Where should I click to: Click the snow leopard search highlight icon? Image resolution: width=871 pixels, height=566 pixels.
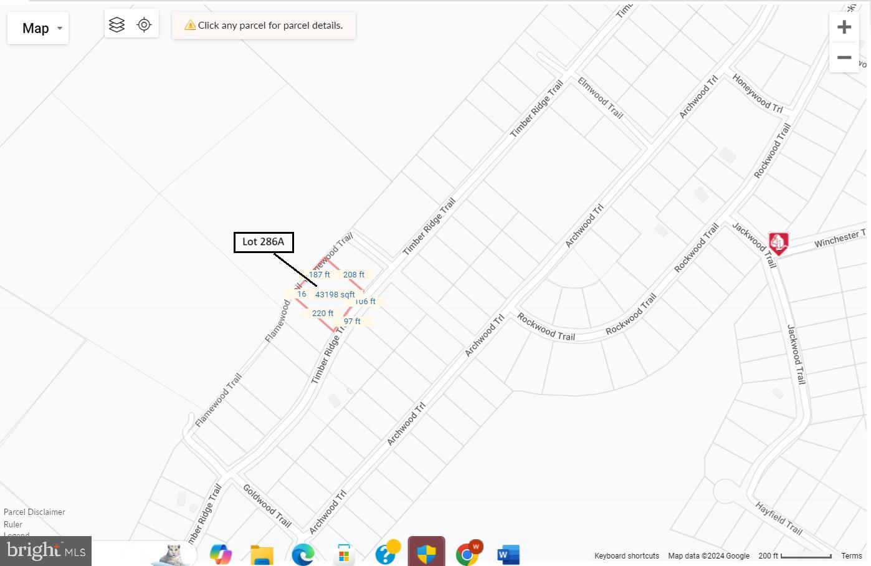point(174,554)
